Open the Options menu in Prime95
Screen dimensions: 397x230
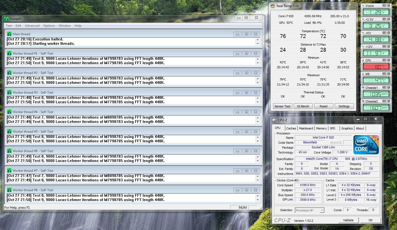49,26
